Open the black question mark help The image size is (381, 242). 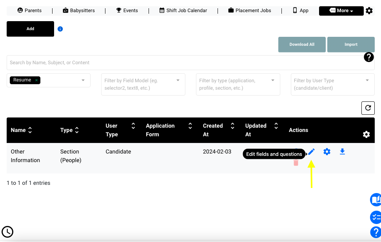point(368,57)
